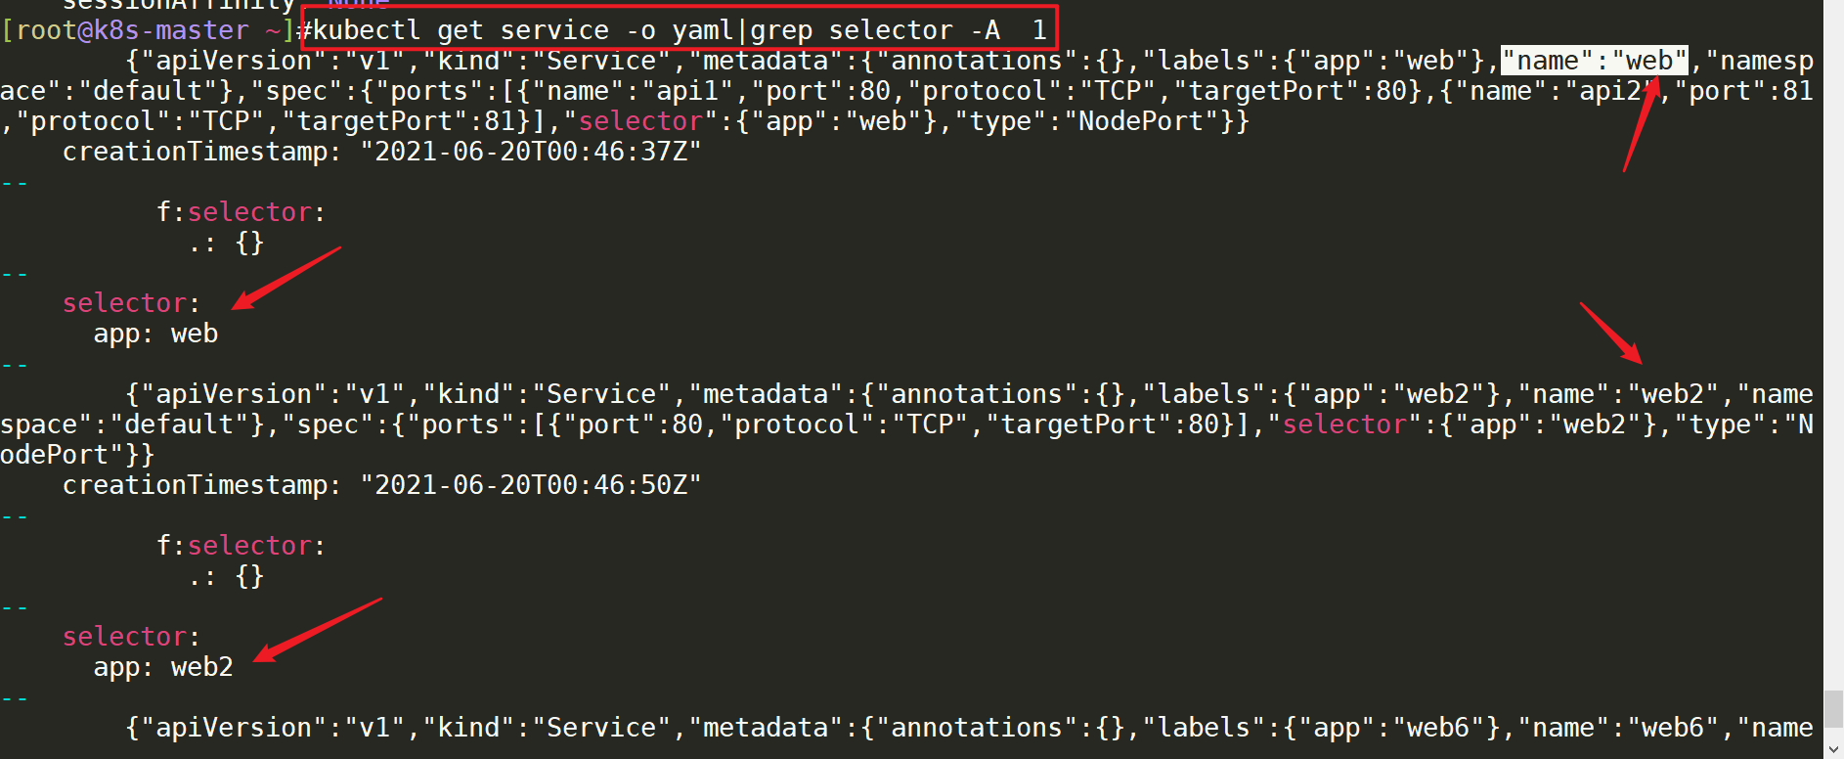The image size is (1844, 759).
Task: Click the scrollbar down arrow
Action: [1833, 746]
